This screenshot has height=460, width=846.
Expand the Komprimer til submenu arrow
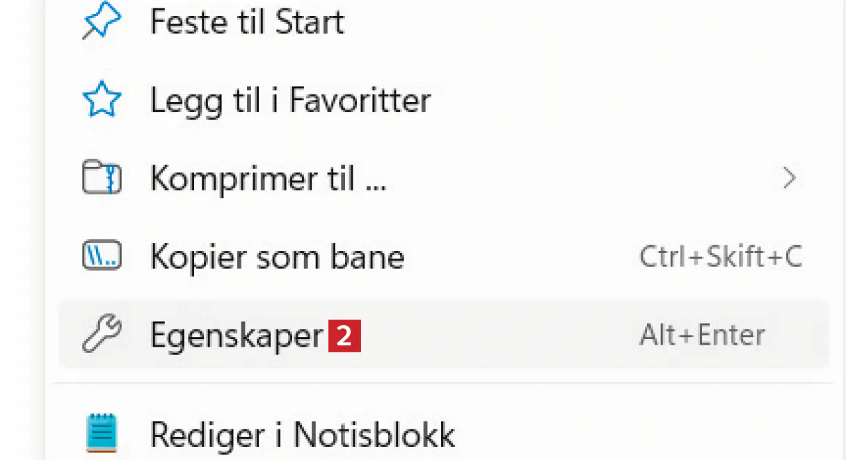click(x=789, y=179)
